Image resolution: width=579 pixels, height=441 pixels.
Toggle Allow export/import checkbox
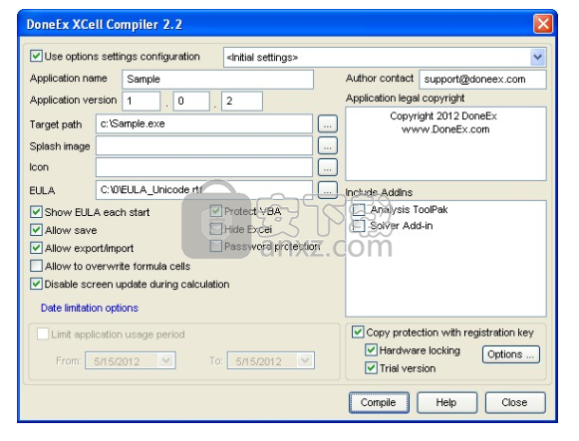(x=36, y=248)
